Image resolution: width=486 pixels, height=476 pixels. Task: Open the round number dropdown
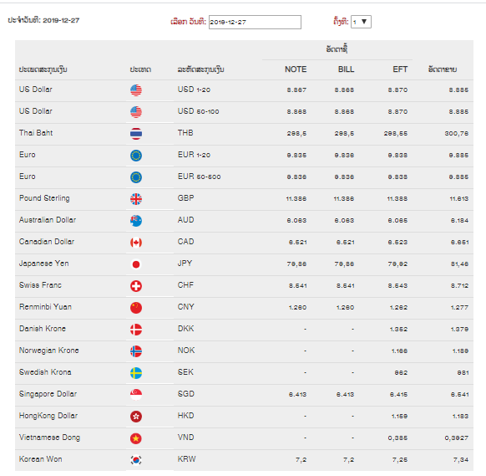point(361,22)
